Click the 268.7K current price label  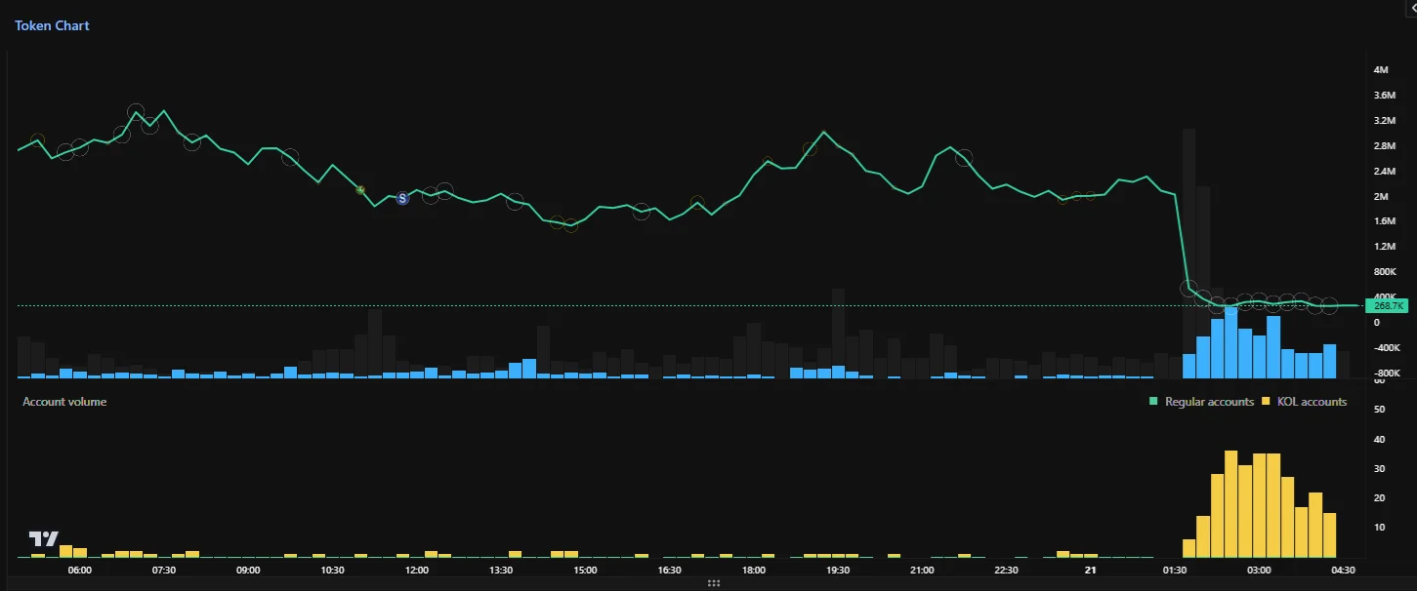click(x=1387, y=306)
